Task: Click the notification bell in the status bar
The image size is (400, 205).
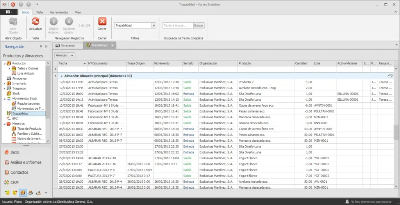Action: tap(347, 202)
